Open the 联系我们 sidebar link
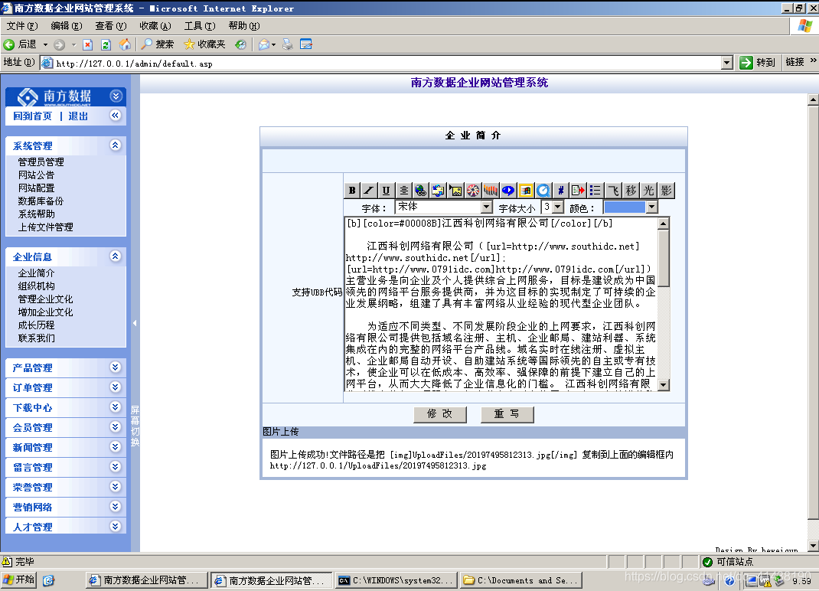Viewport: 819px width, 591px height. point(36,338)
